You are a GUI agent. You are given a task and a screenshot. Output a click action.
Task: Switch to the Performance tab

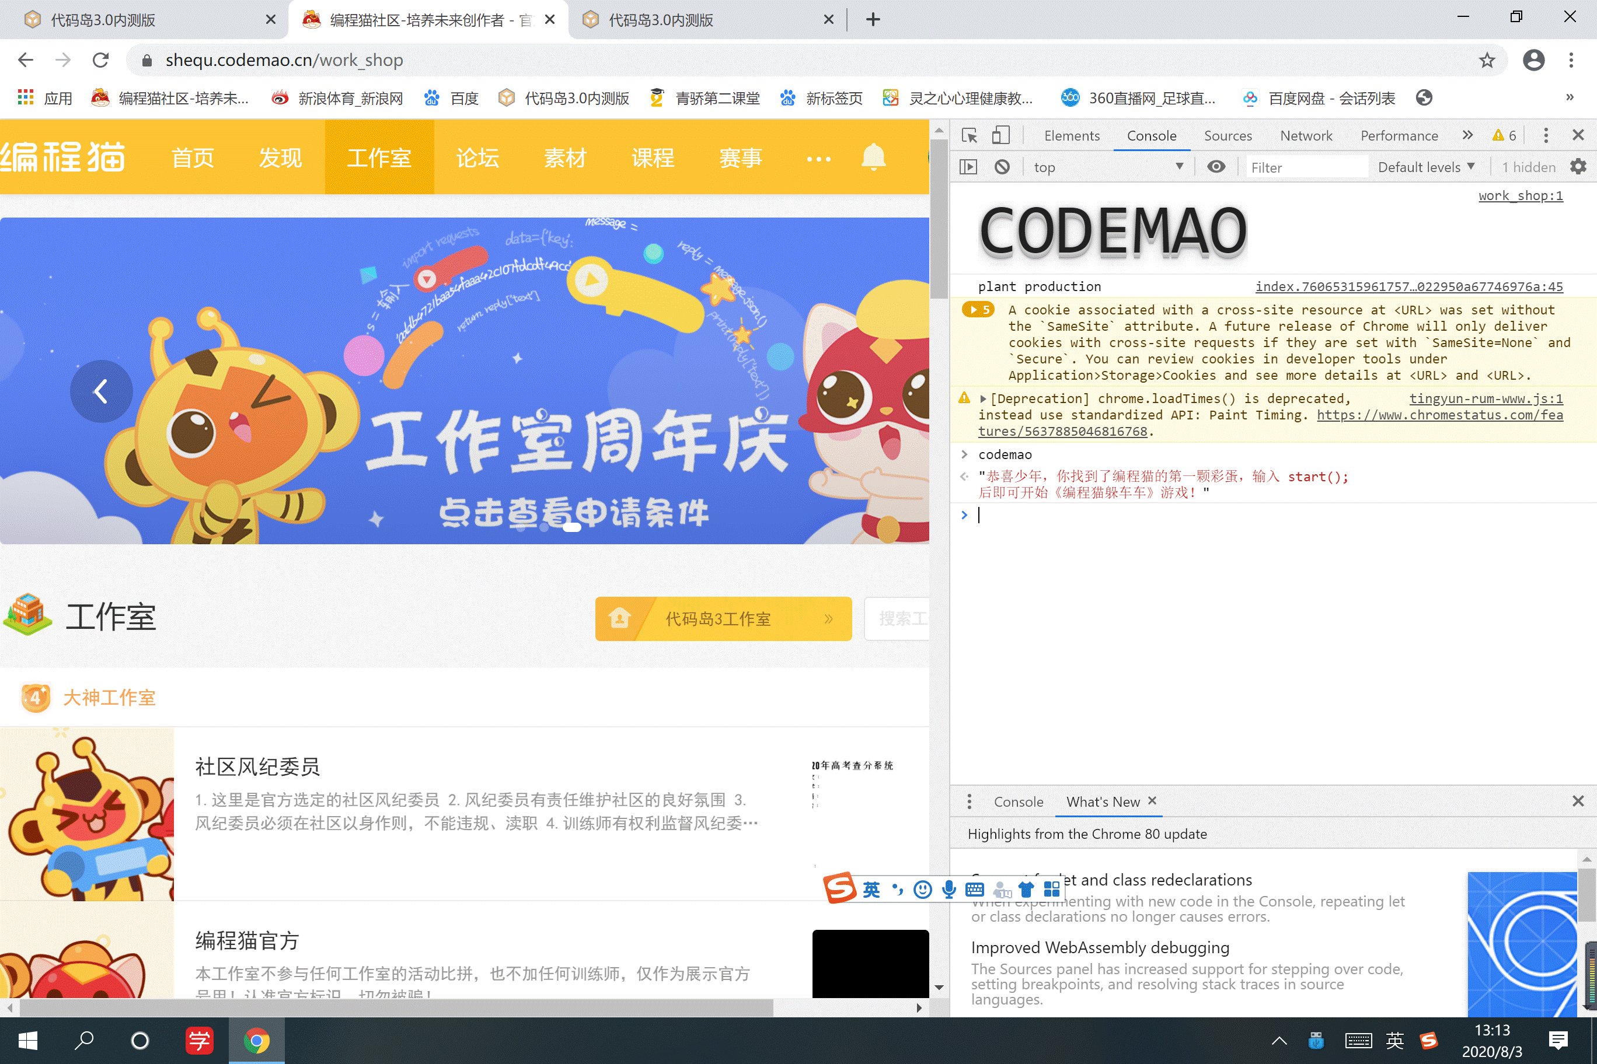(x=1399, y=136)
